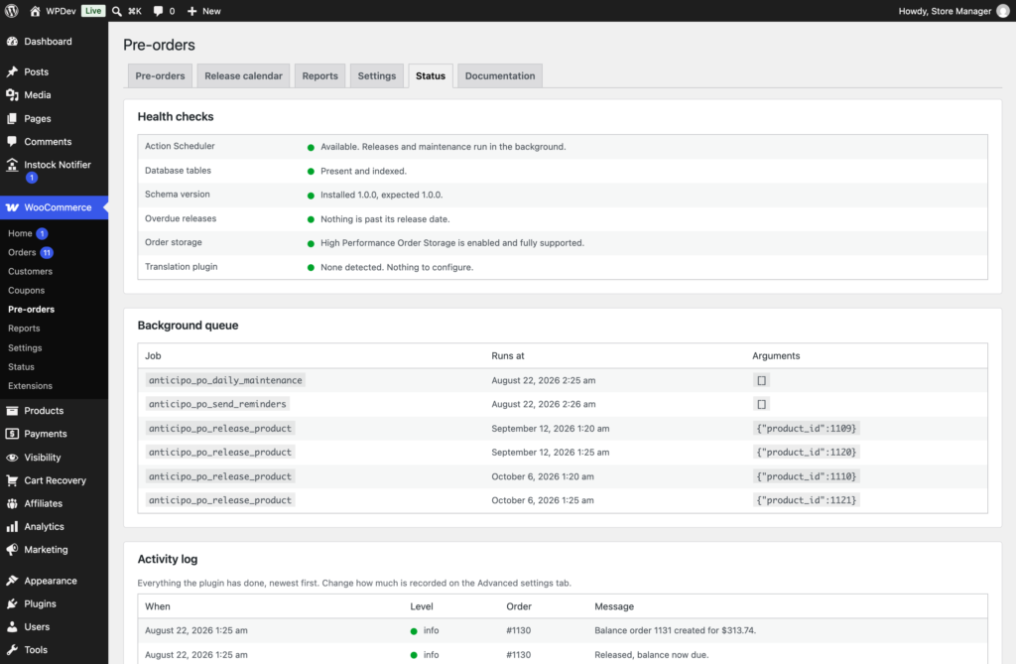Open Pre-orders submenu item in sidebar
The image size is (1016, 664).
31,310
